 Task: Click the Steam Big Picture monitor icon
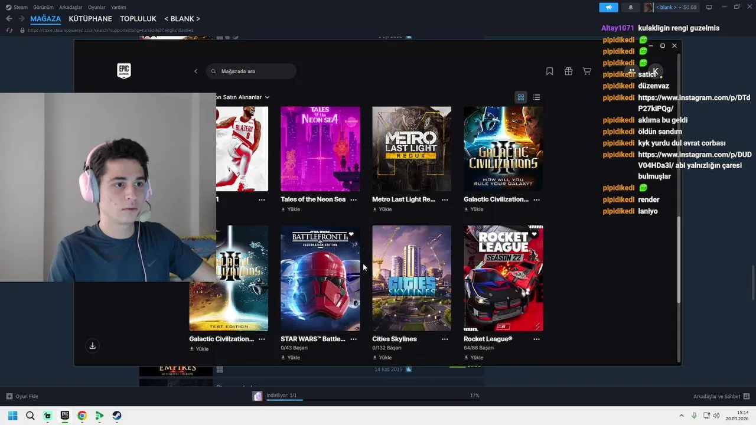pos(709,7)
